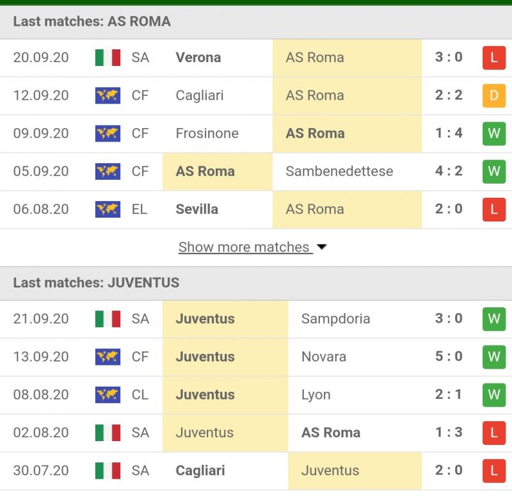Click the 3 : 0 score of Juventus–Sampdoria

click(449, 319)
